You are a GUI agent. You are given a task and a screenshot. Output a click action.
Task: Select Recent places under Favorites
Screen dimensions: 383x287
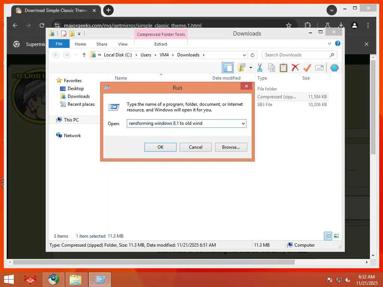tap(81, 104)
